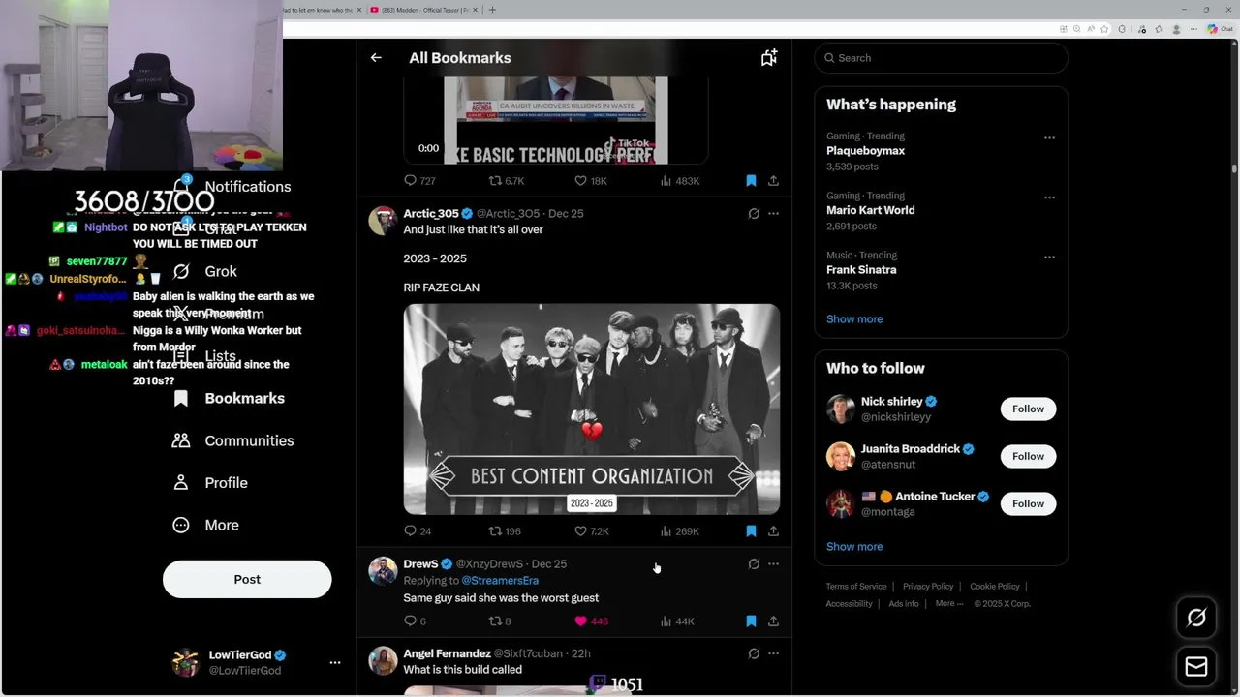Viewport: 1240px width, 697px height.
Task: Open More menu in the sidebar
Action: [205, 525]
